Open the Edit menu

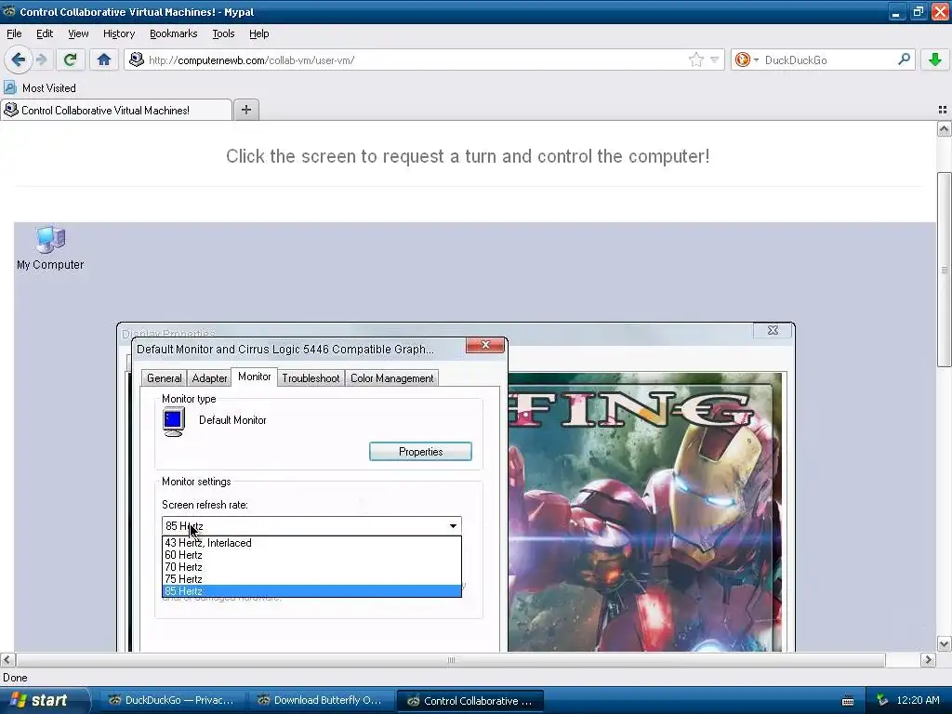(x=45, y=33)
